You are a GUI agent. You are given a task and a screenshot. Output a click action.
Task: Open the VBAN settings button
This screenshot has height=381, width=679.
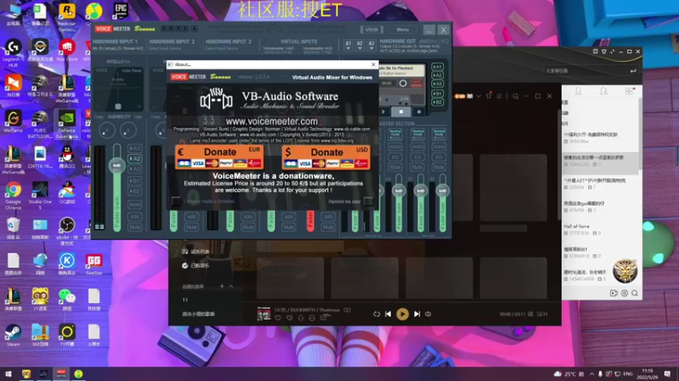click(x=371, y=30)
